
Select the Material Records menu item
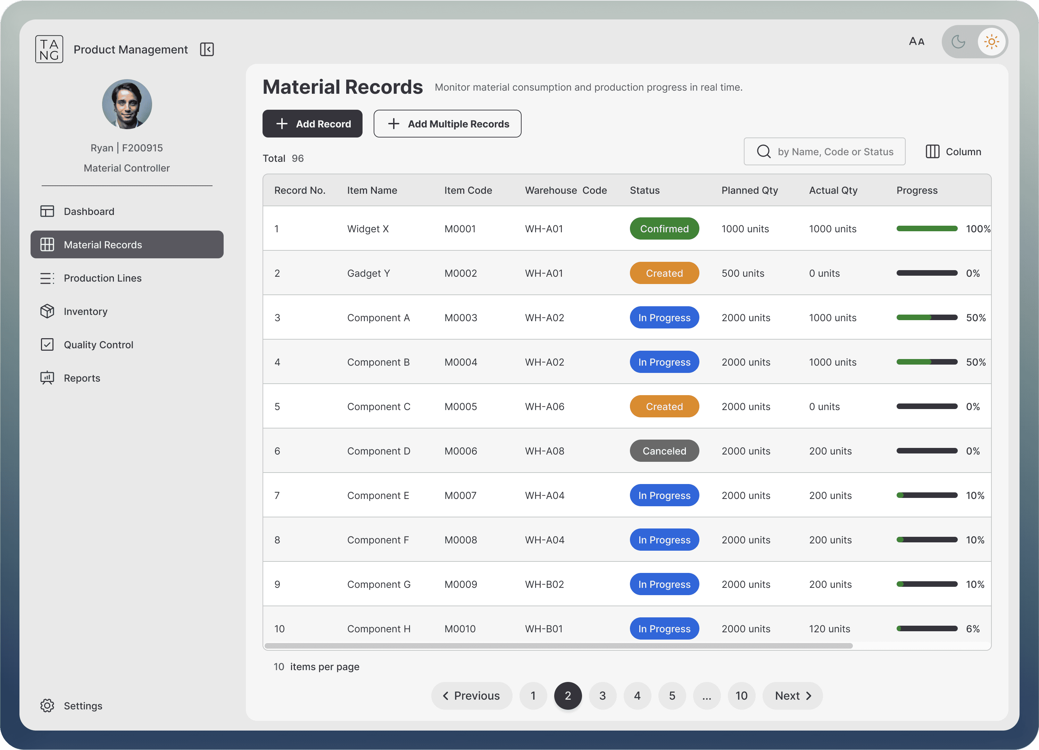point(127,245)
